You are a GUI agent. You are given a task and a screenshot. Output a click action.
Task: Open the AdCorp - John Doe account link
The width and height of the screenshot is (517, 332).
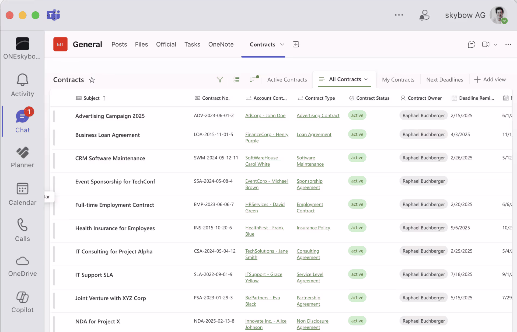pyautogui.click(x=265, y=116)
